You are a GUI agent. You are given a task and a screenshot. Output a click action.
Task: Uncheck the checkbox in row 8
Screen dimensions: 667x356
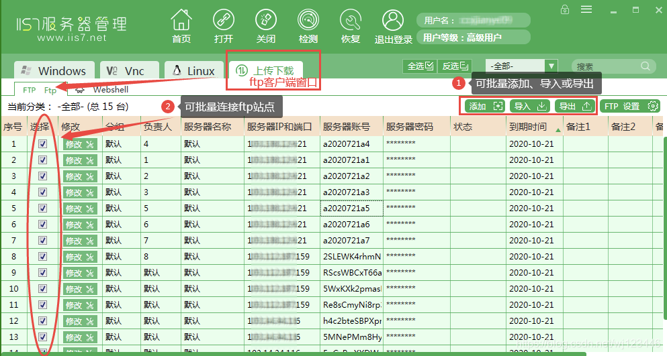tap(42, 257)
